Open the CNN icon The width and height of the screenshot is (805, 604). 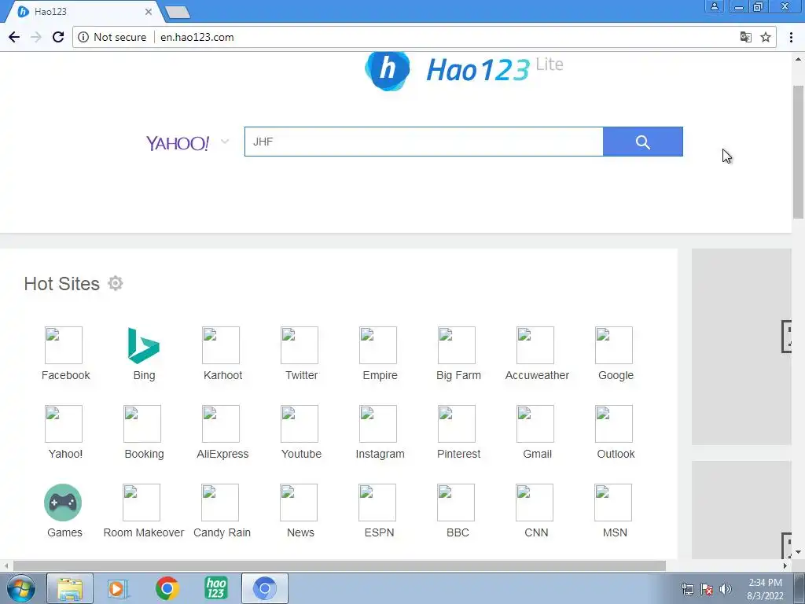point(534,503)
